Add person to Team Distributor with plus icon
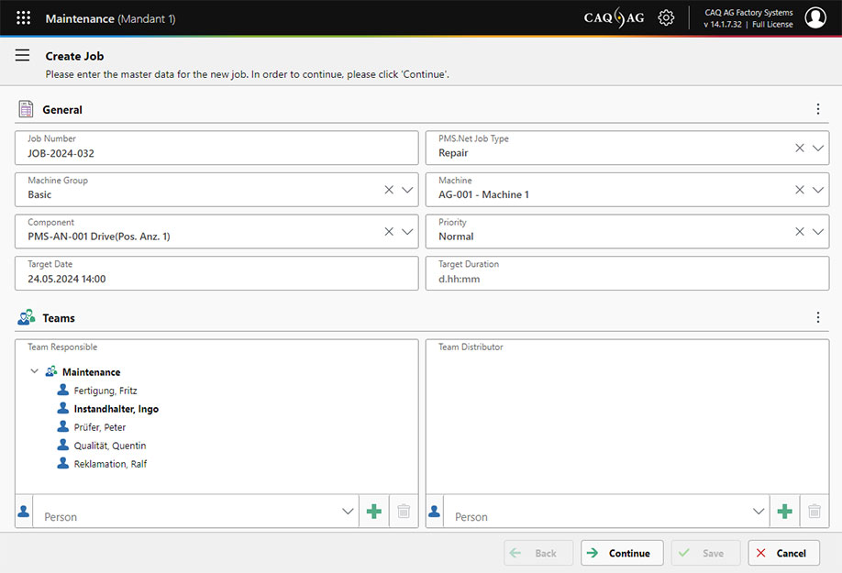 (x=784, y=512)
